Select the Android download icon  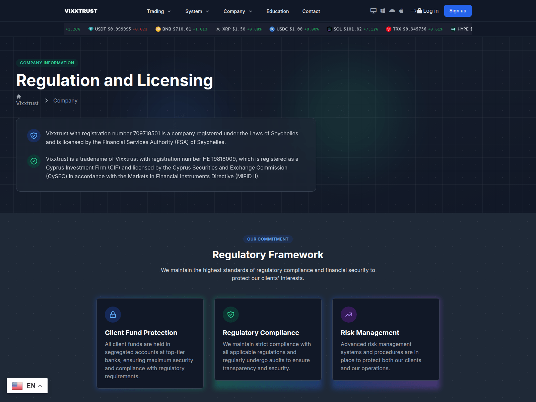(392, 11)
